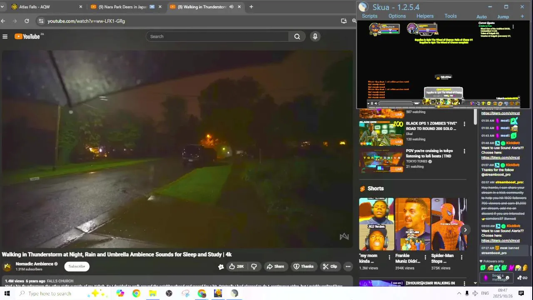Screen dimensions: 533x300
Task: Open emoji picker in chat input
Action: pos(507,278)
